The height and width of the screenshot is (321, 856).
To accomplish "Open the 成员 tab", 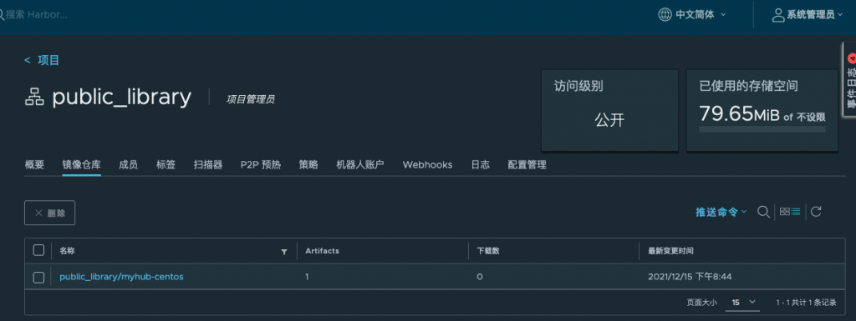I will [x=128, y=165].
